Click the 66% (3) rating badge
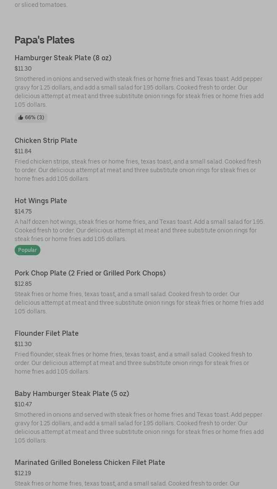 [31, 118]
